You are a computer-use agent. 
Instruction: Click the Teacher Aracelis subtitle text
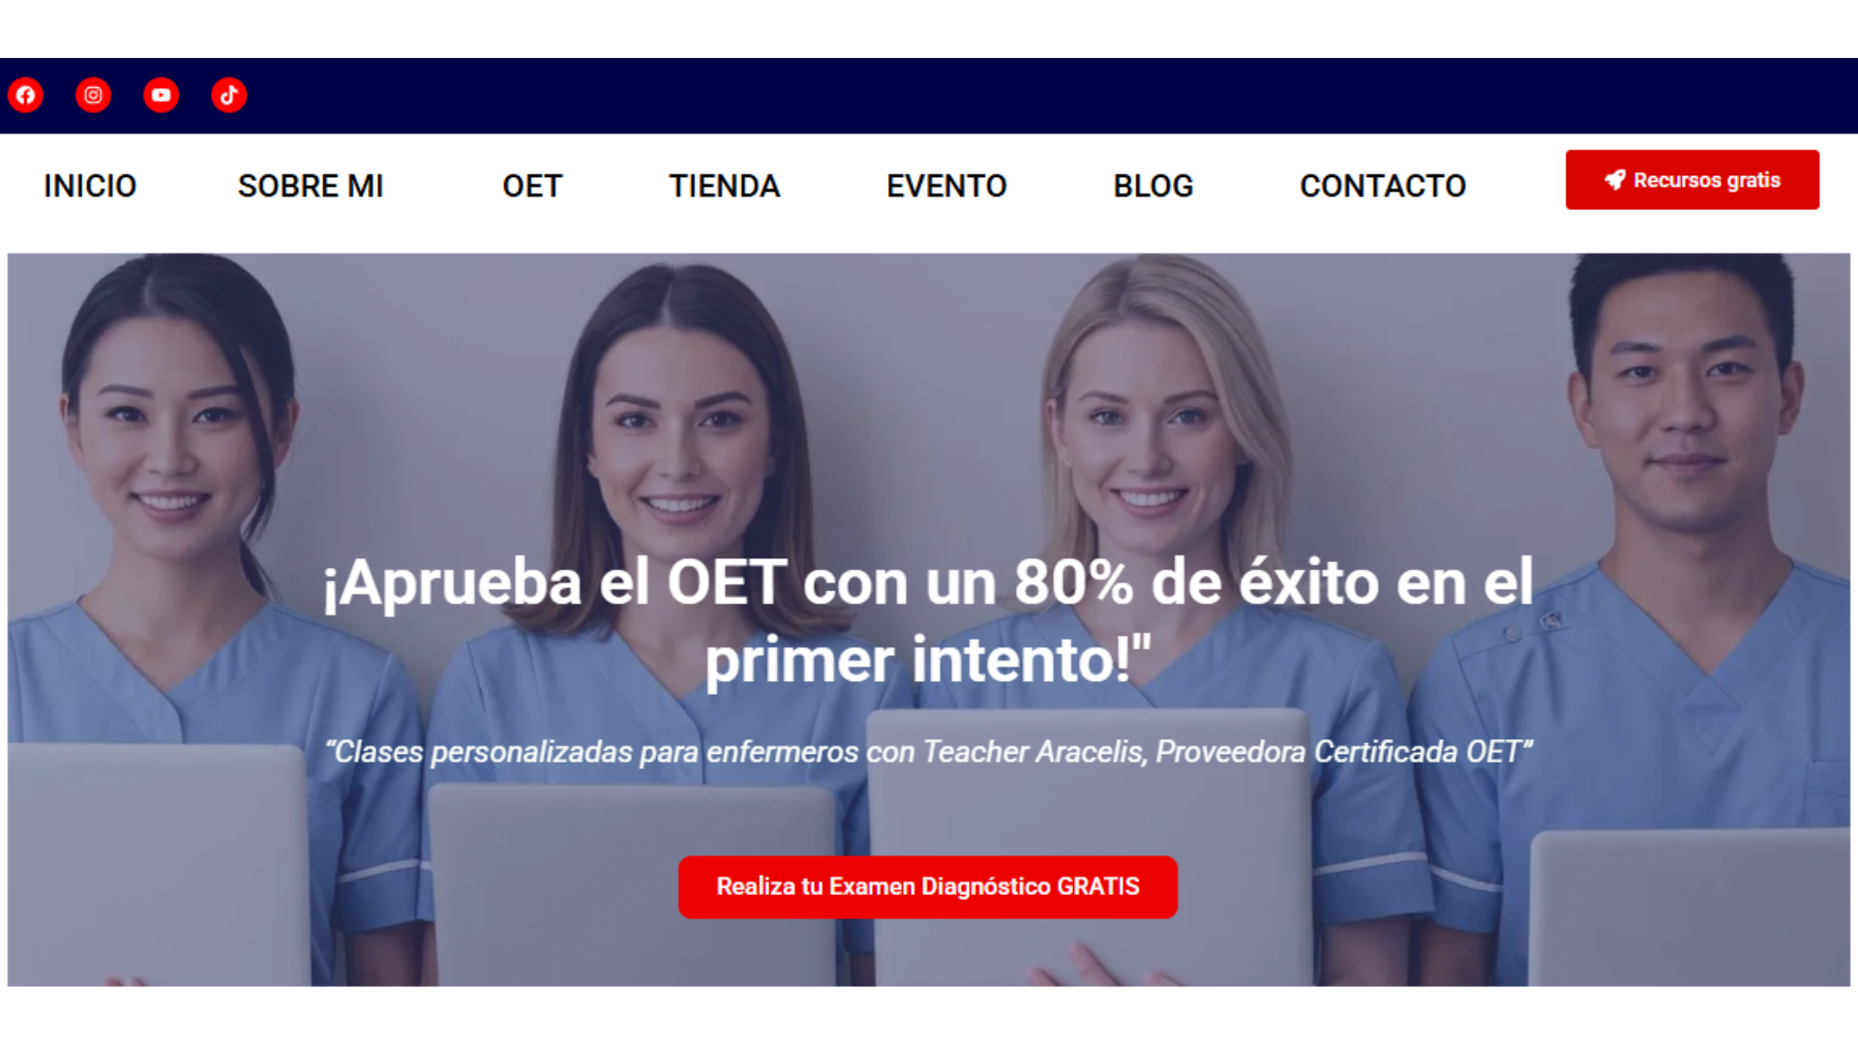click(929, 752)
